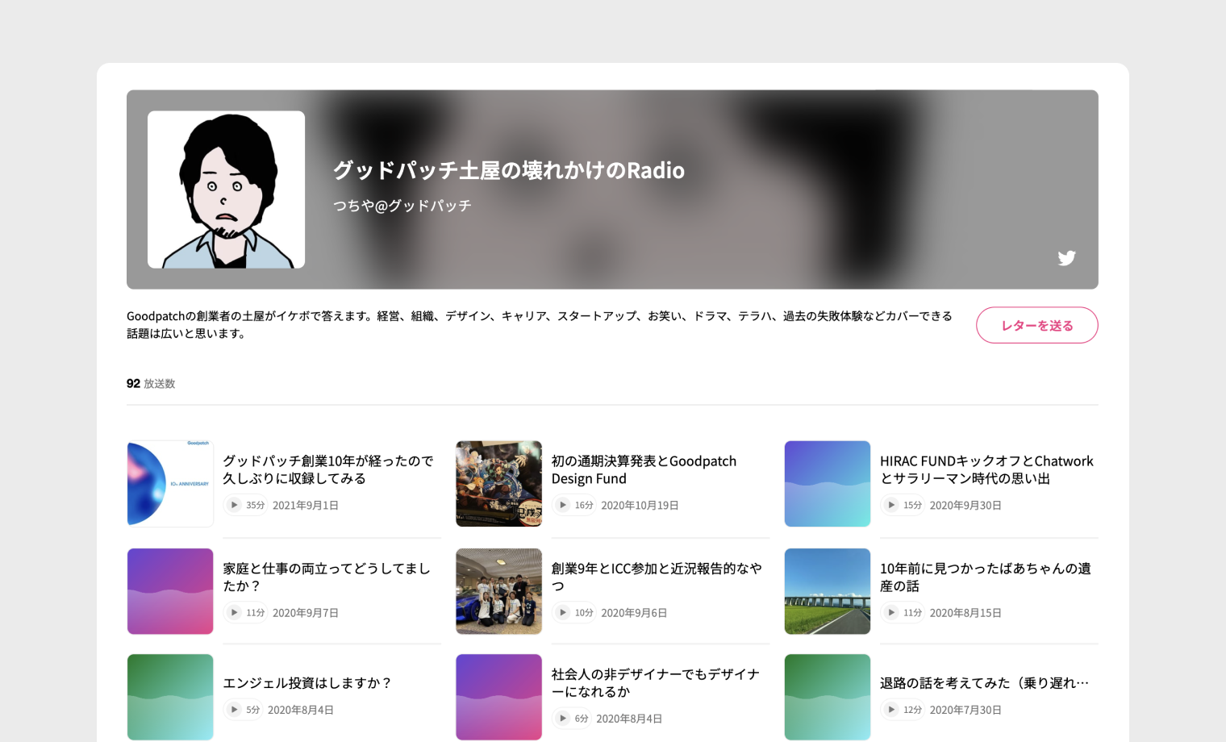Open the Twitter icon in the banner
This screenshot has width=1226, height=742.
1066,258
